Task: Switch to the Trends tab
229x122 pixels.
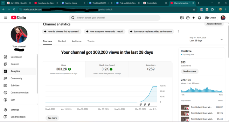Action: click(91, 41)
